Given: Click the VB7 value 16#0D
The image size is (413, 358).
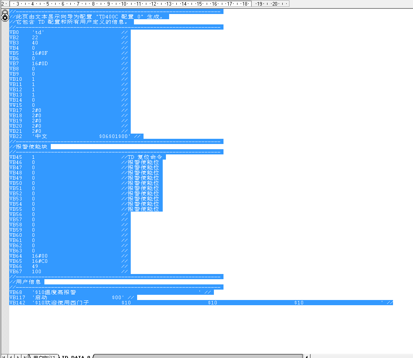Looking at the screenshot, I should click(x=40, y=64).
